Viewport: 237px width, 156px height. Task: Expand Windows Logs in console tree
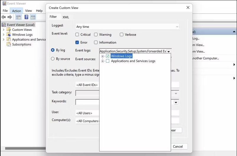[x=4, y=35]
